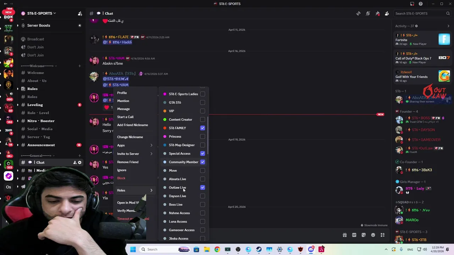Collapse the Activity panel chevron
The image size is (454, 255).
coord(448,26)
